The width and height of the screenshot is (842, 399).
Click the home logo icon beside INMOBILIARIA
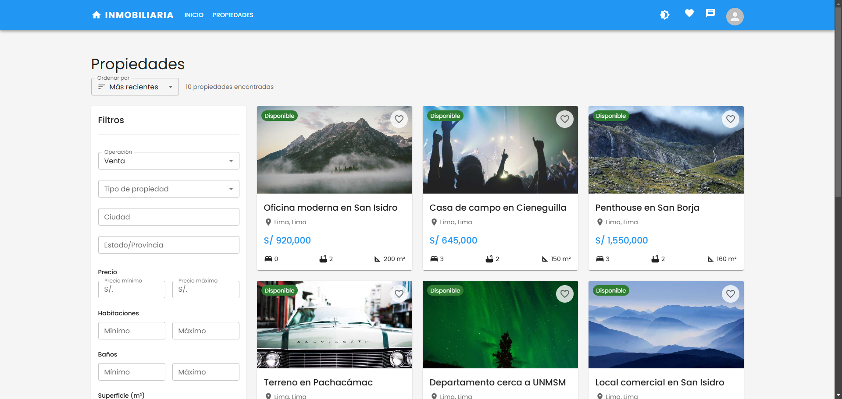pyautogui.click(x=96, y=15)
